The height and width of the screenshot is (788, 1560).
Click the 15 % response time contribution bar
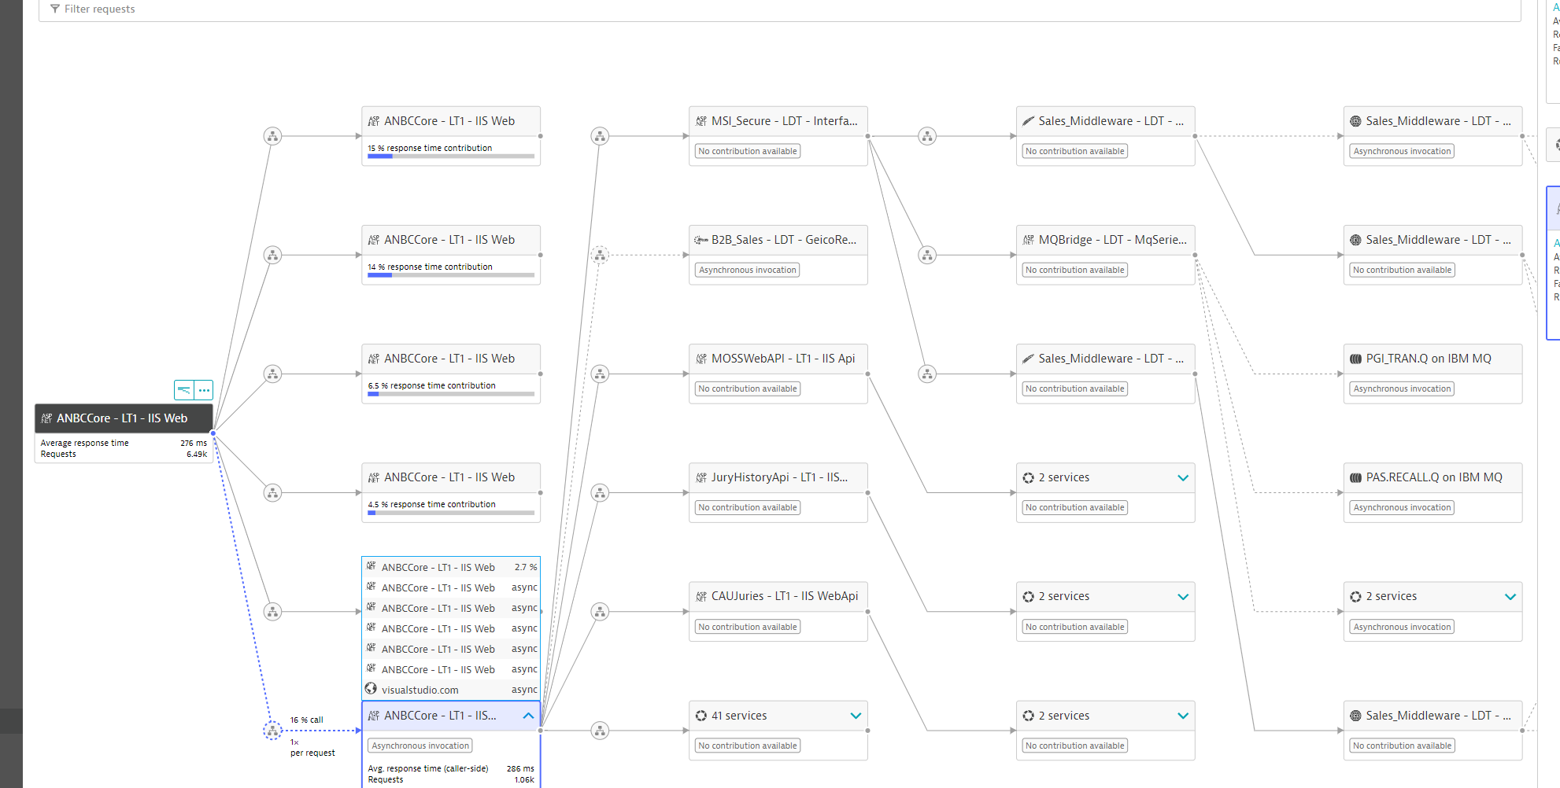click(x=450, y=156)
